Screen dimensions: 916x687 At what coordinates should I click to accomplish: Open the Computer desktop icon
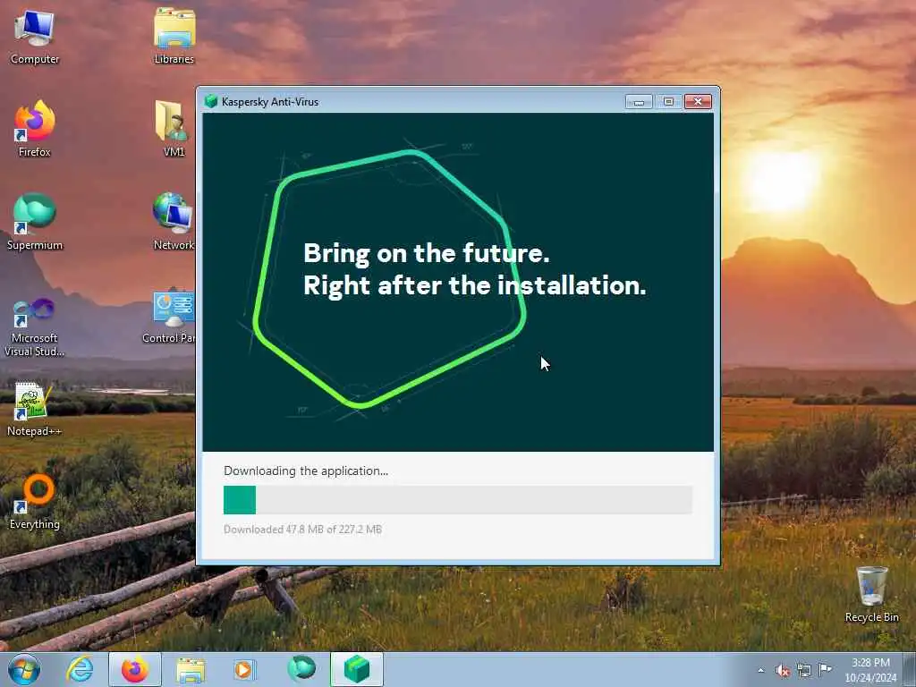pos(35,37)
